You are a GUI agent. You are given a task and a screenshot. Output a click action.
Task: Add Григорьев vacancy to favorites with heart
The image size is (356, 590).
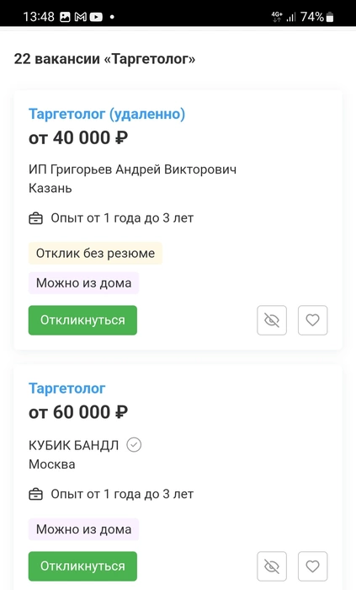[312, 320]
